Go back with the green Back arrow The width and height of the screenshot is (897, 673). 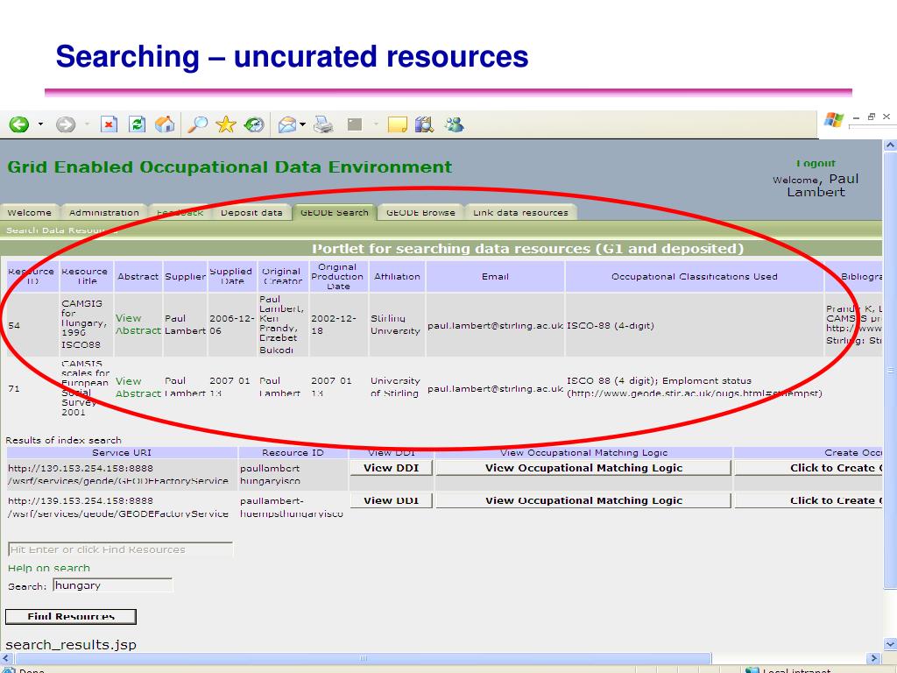[19, 124]
